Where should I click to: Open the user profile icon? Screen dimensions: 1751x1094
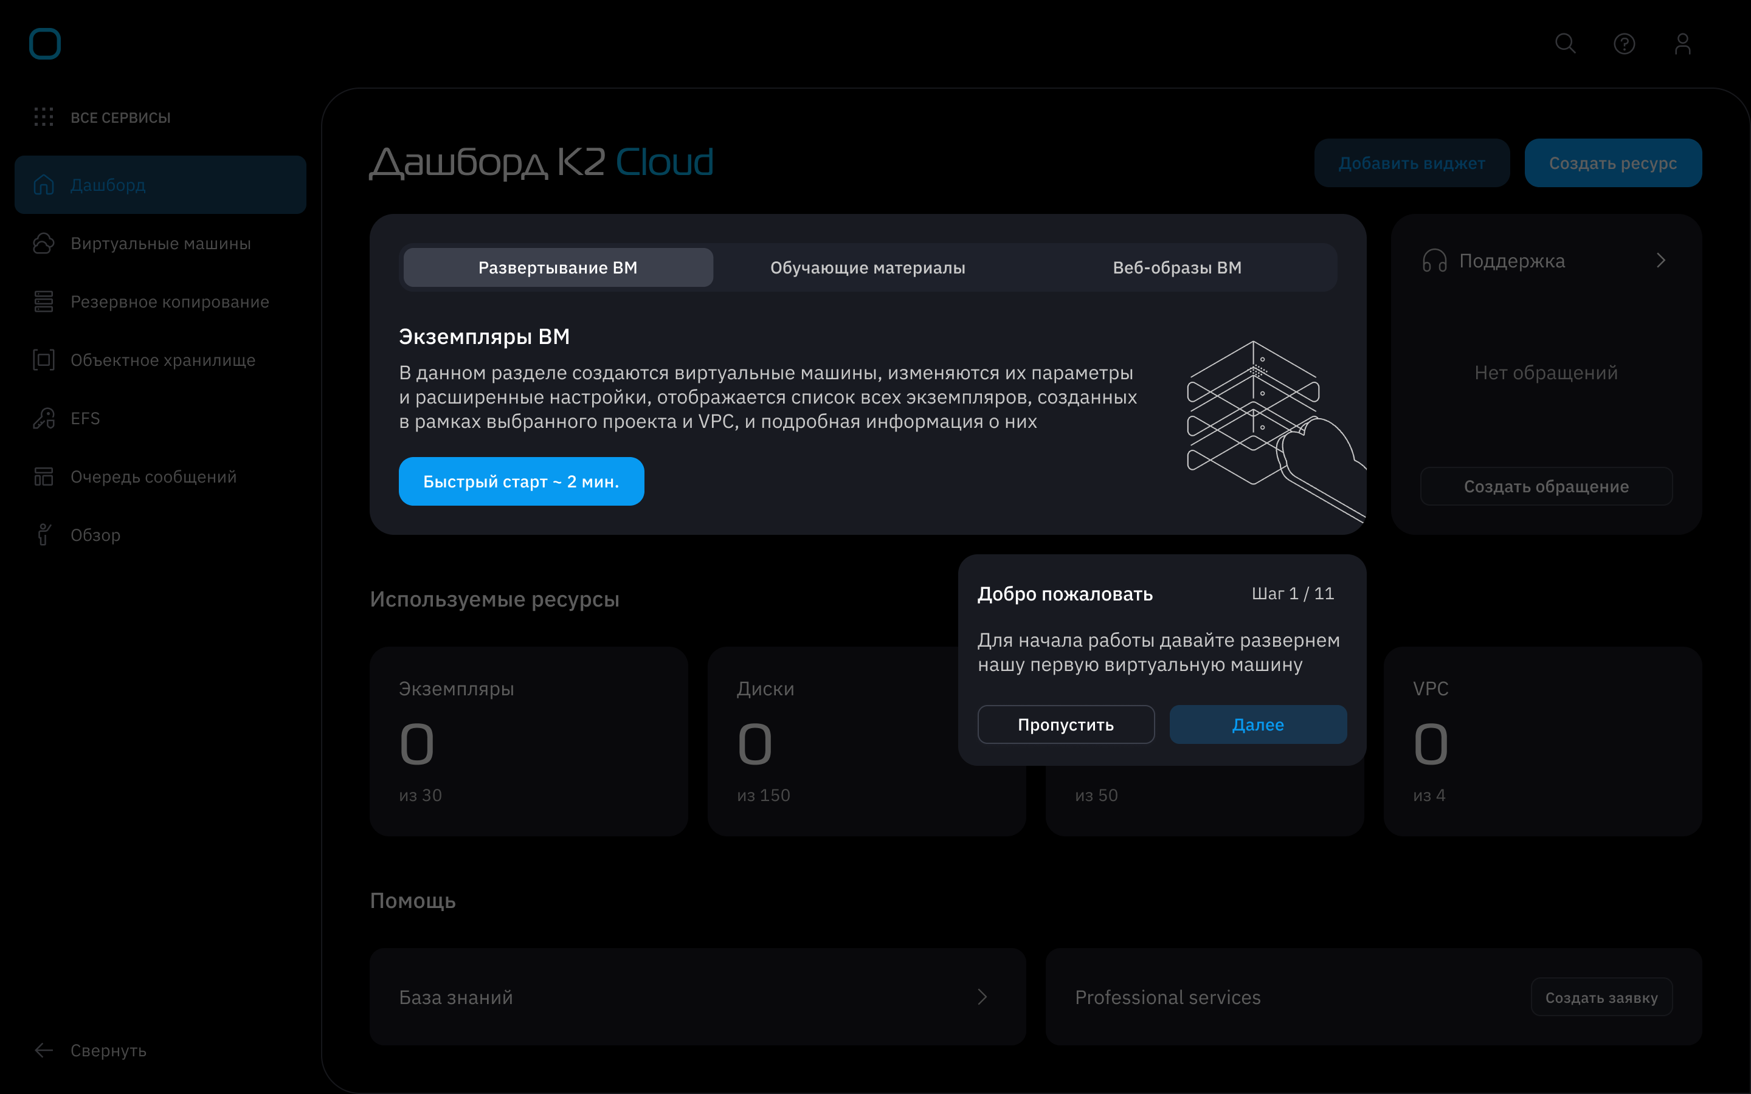[x=1682, y=44]
